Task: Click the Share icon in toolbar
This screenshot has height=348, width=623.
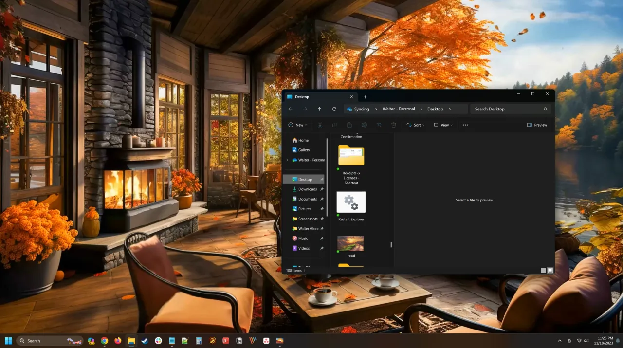Action: [379, 125]
